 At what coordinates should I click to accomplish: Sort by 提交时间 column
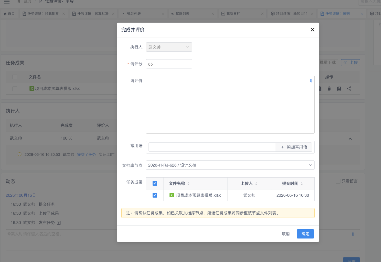click(302, 184)
